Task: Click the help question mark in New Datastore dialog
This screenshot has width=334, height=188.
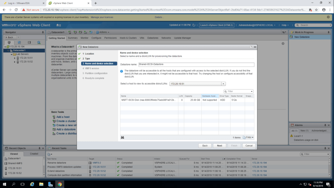Action: [251, 47]
